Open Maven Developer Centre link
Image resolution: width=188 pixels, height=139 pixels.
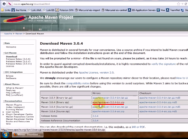coord(19,119)
